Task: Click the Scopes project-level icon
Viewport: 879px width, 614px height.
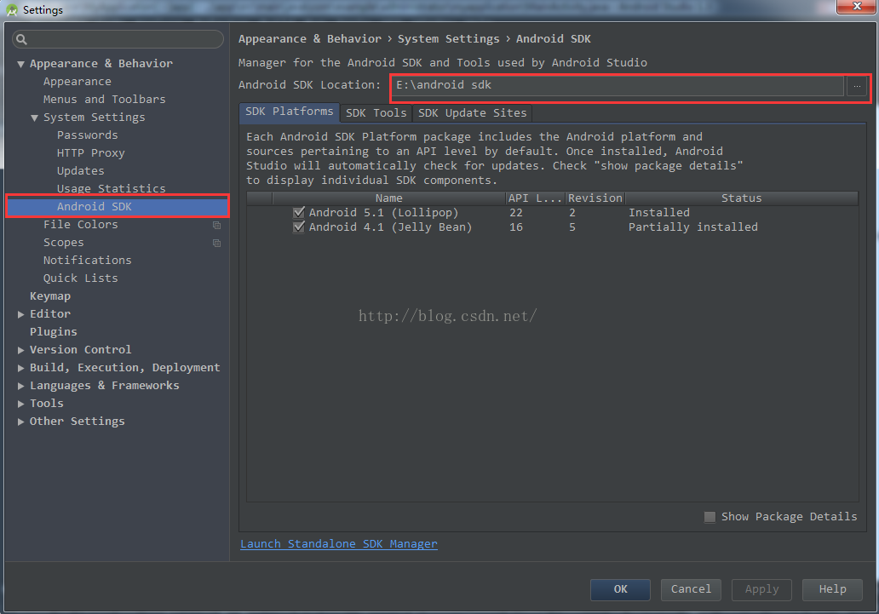Action: (216, 243)
